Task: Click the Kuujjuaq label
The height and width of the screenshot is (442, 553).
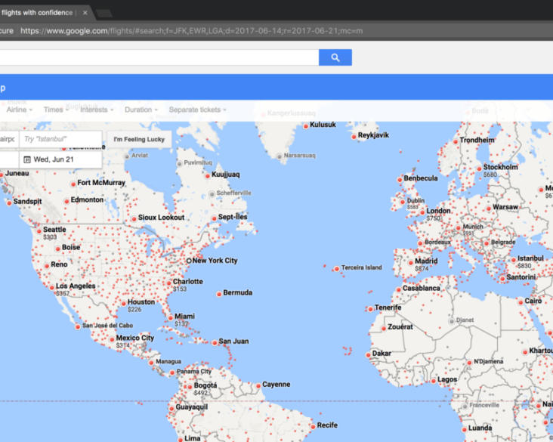Action: click(x=226, y=175)
